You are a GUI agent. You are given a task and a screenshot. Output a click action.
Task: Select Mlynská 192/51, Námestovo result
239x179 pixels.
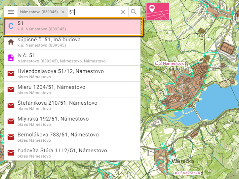pos(73,121)
